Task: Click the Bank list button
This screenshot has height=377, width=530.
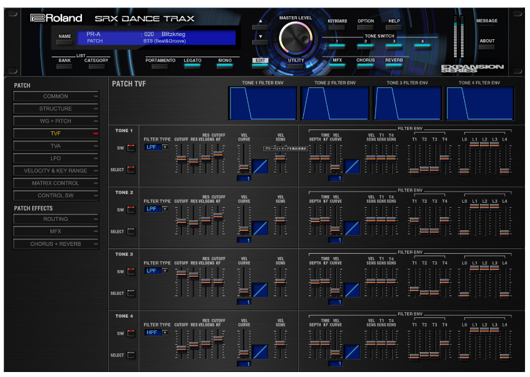Action: pyautogui.click(x=64, y=67)
